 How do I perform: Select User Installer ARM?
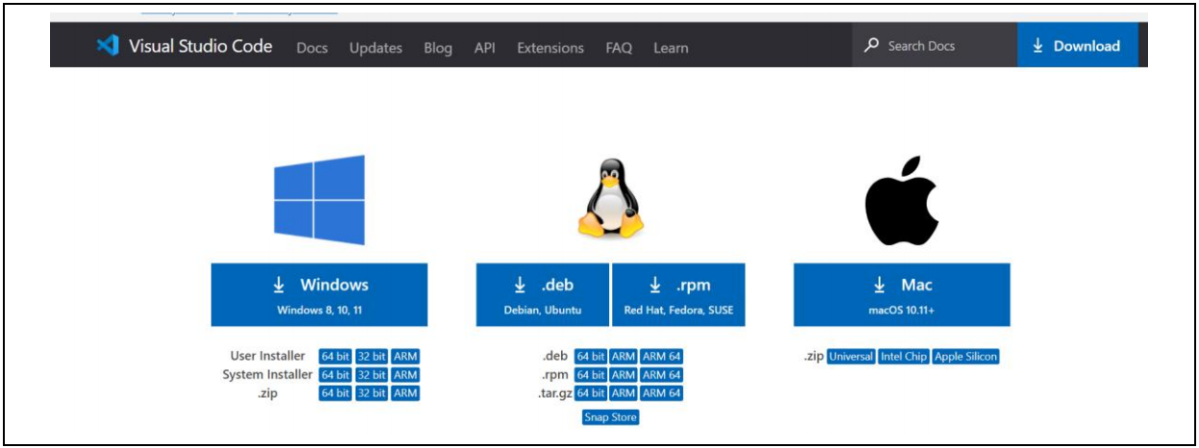point(405,357)
